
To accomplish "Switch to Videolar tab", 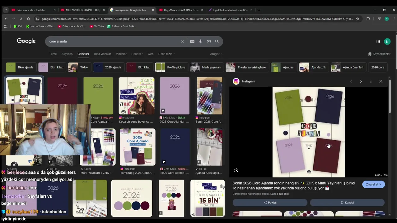I will pos(121,54).
